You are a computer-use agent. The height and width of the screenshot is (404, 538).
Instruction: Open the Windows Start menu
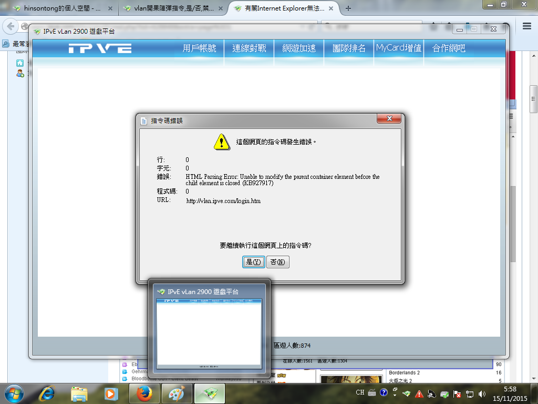coord(14,393)
